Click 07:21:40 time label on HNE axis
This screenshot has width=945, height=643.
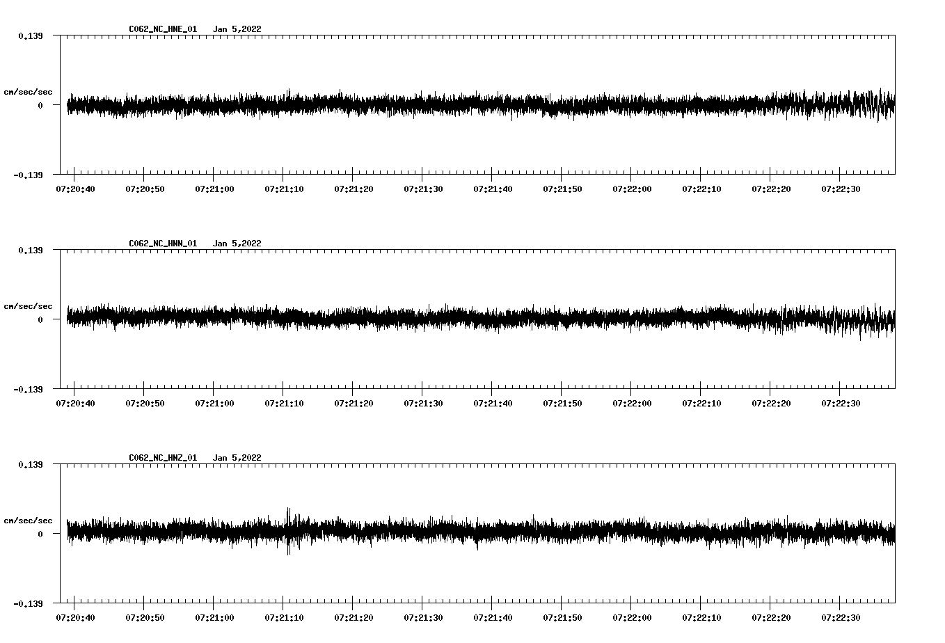[493, 189]
